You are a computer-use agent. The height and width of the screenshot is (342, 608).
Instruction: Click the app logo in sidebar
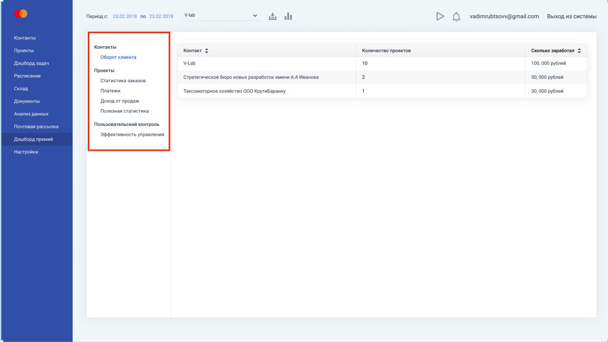(x=21, y=14)
